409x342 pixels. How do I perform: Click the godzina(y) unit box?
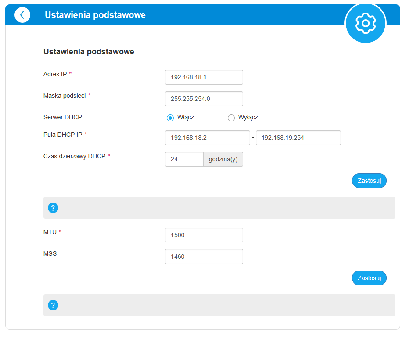223,159
